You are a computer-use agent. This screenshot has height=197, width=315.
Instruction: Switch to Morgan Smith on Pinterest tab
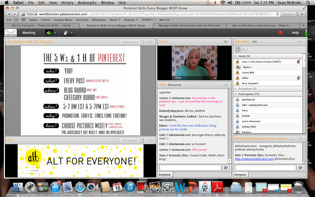[x=189, y=26]
